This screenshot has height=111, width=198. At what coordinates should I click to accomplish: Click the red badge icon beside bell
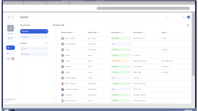click(13, 59)
